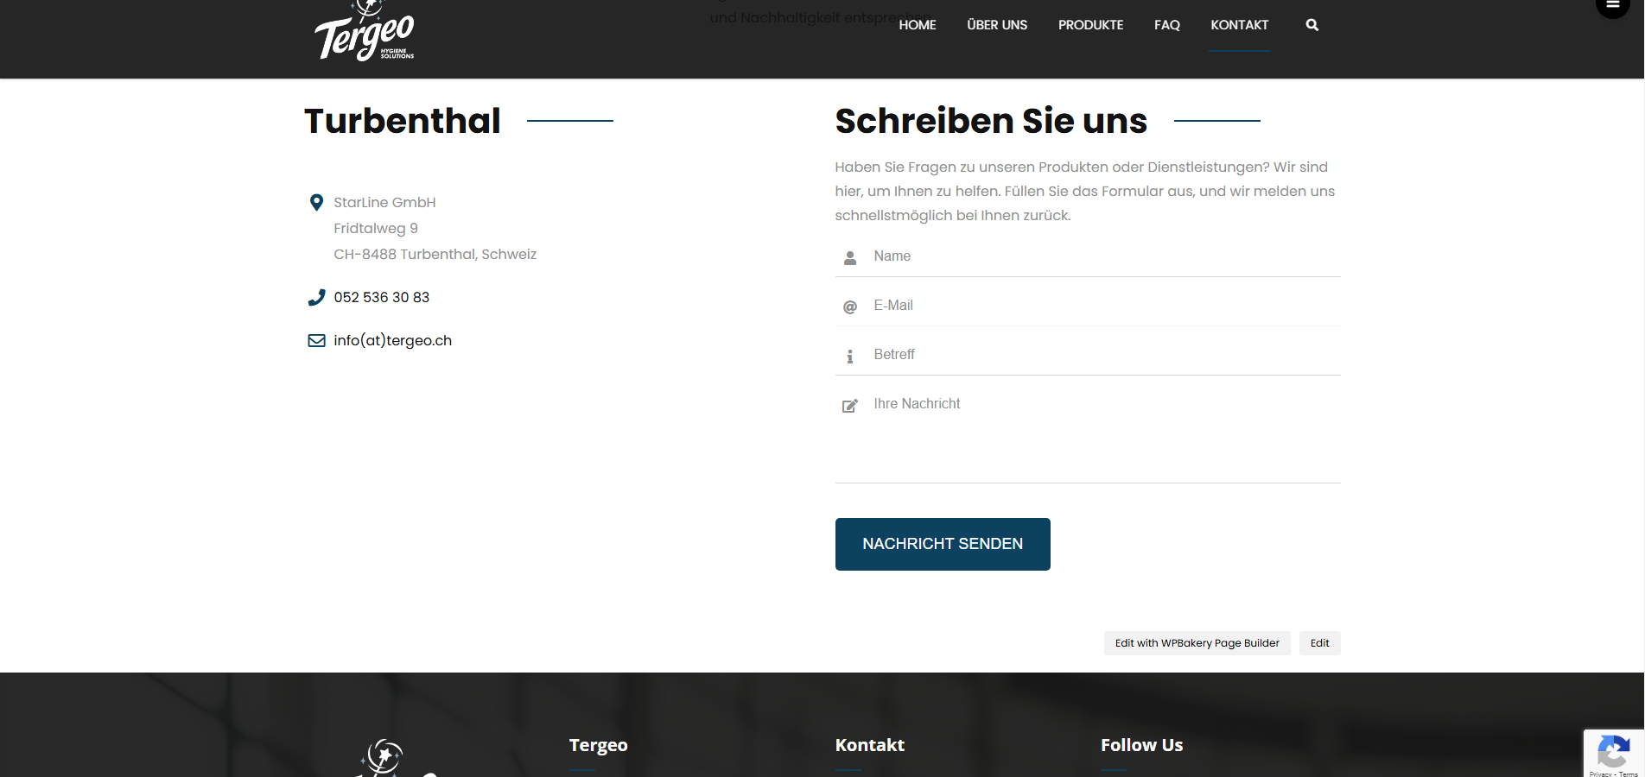
Task: Click the footer Tergeo heading
Action: pyautogui.click(x=599, y=745)
